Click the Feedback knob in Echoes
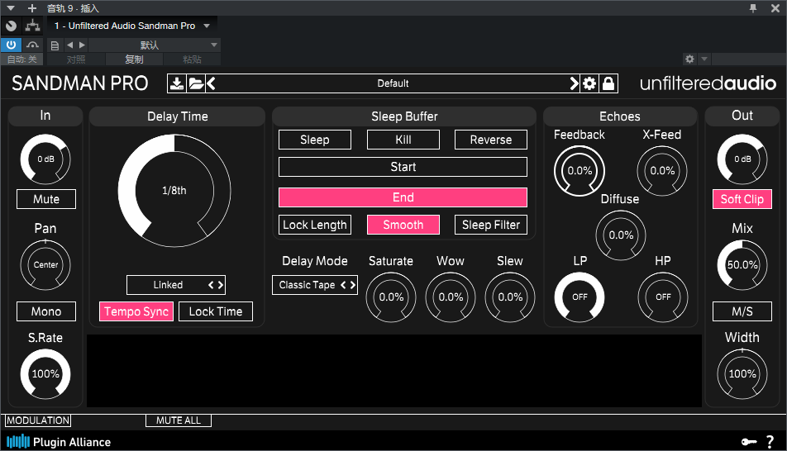Screen dimensions: 787x451 579,171
